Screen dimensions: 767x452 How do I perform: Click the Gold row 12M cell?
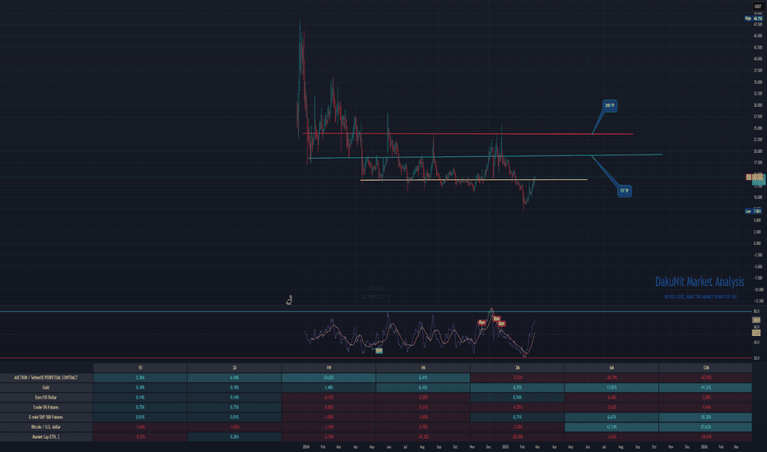tap(706, 388)
